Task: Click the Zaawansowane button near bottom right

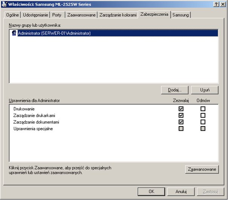Action: point(202,169)
